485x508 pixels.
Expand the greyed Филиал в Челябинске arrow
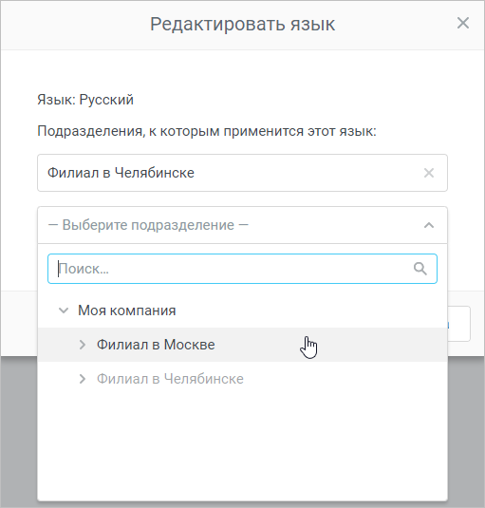pos(83,379)
